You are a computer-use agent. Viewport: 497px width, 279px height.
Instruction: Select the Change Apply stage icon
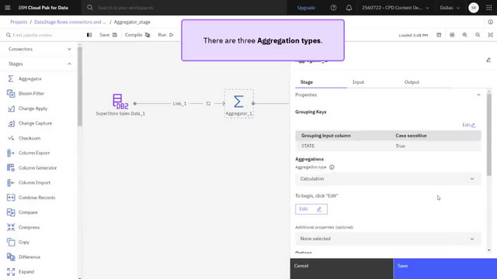point(11,108)
